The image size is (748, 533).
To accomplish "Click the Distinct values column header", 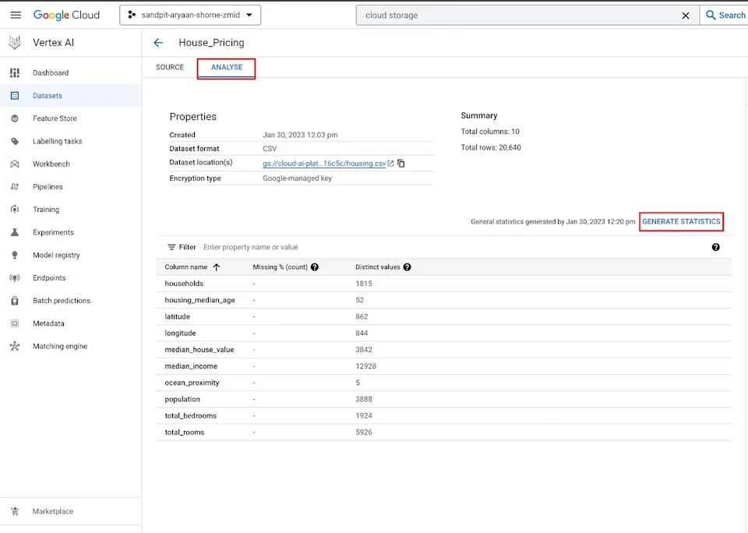I will pyautogui.click(x=378, y=267).
